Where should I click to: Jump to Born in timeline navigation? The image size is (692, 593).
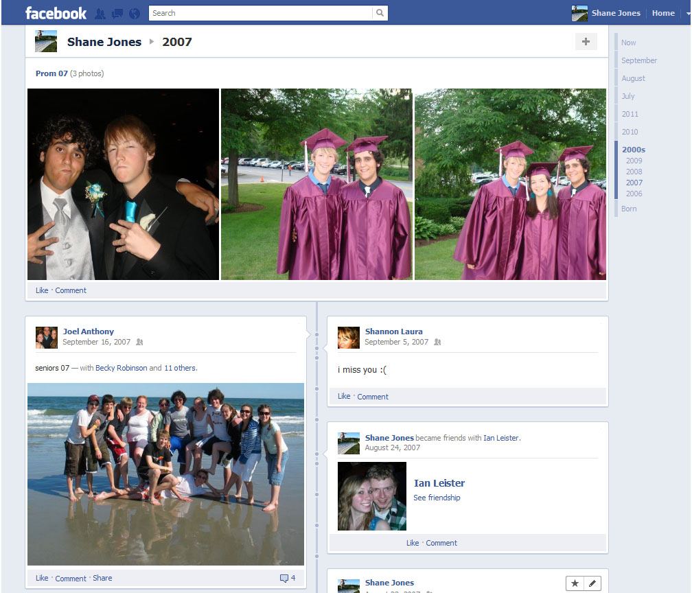pyautogui.click(x=629, y=209)
